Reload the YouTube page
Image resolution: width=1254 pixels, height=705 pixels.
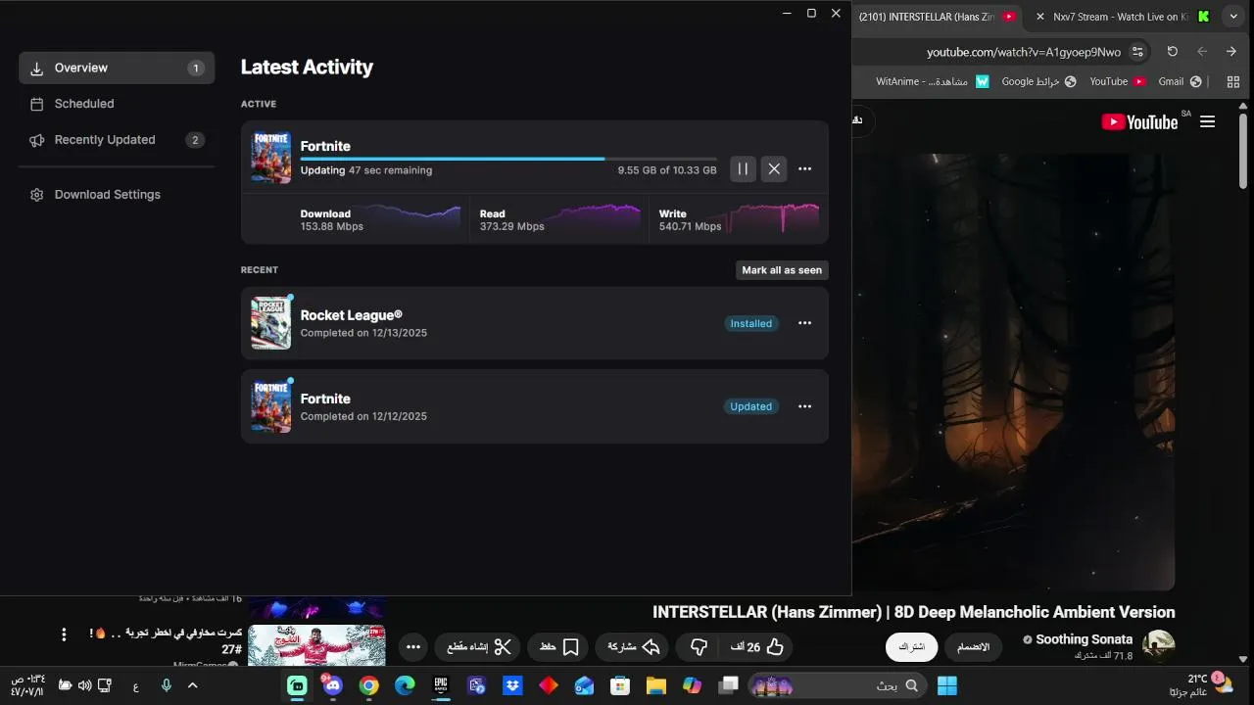click(x=1173, y=52)
